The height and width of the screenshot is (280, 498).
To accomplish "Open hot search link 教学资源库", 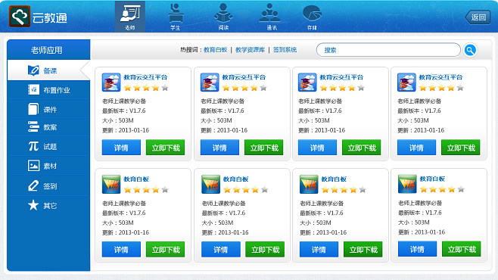I will 250,50.
